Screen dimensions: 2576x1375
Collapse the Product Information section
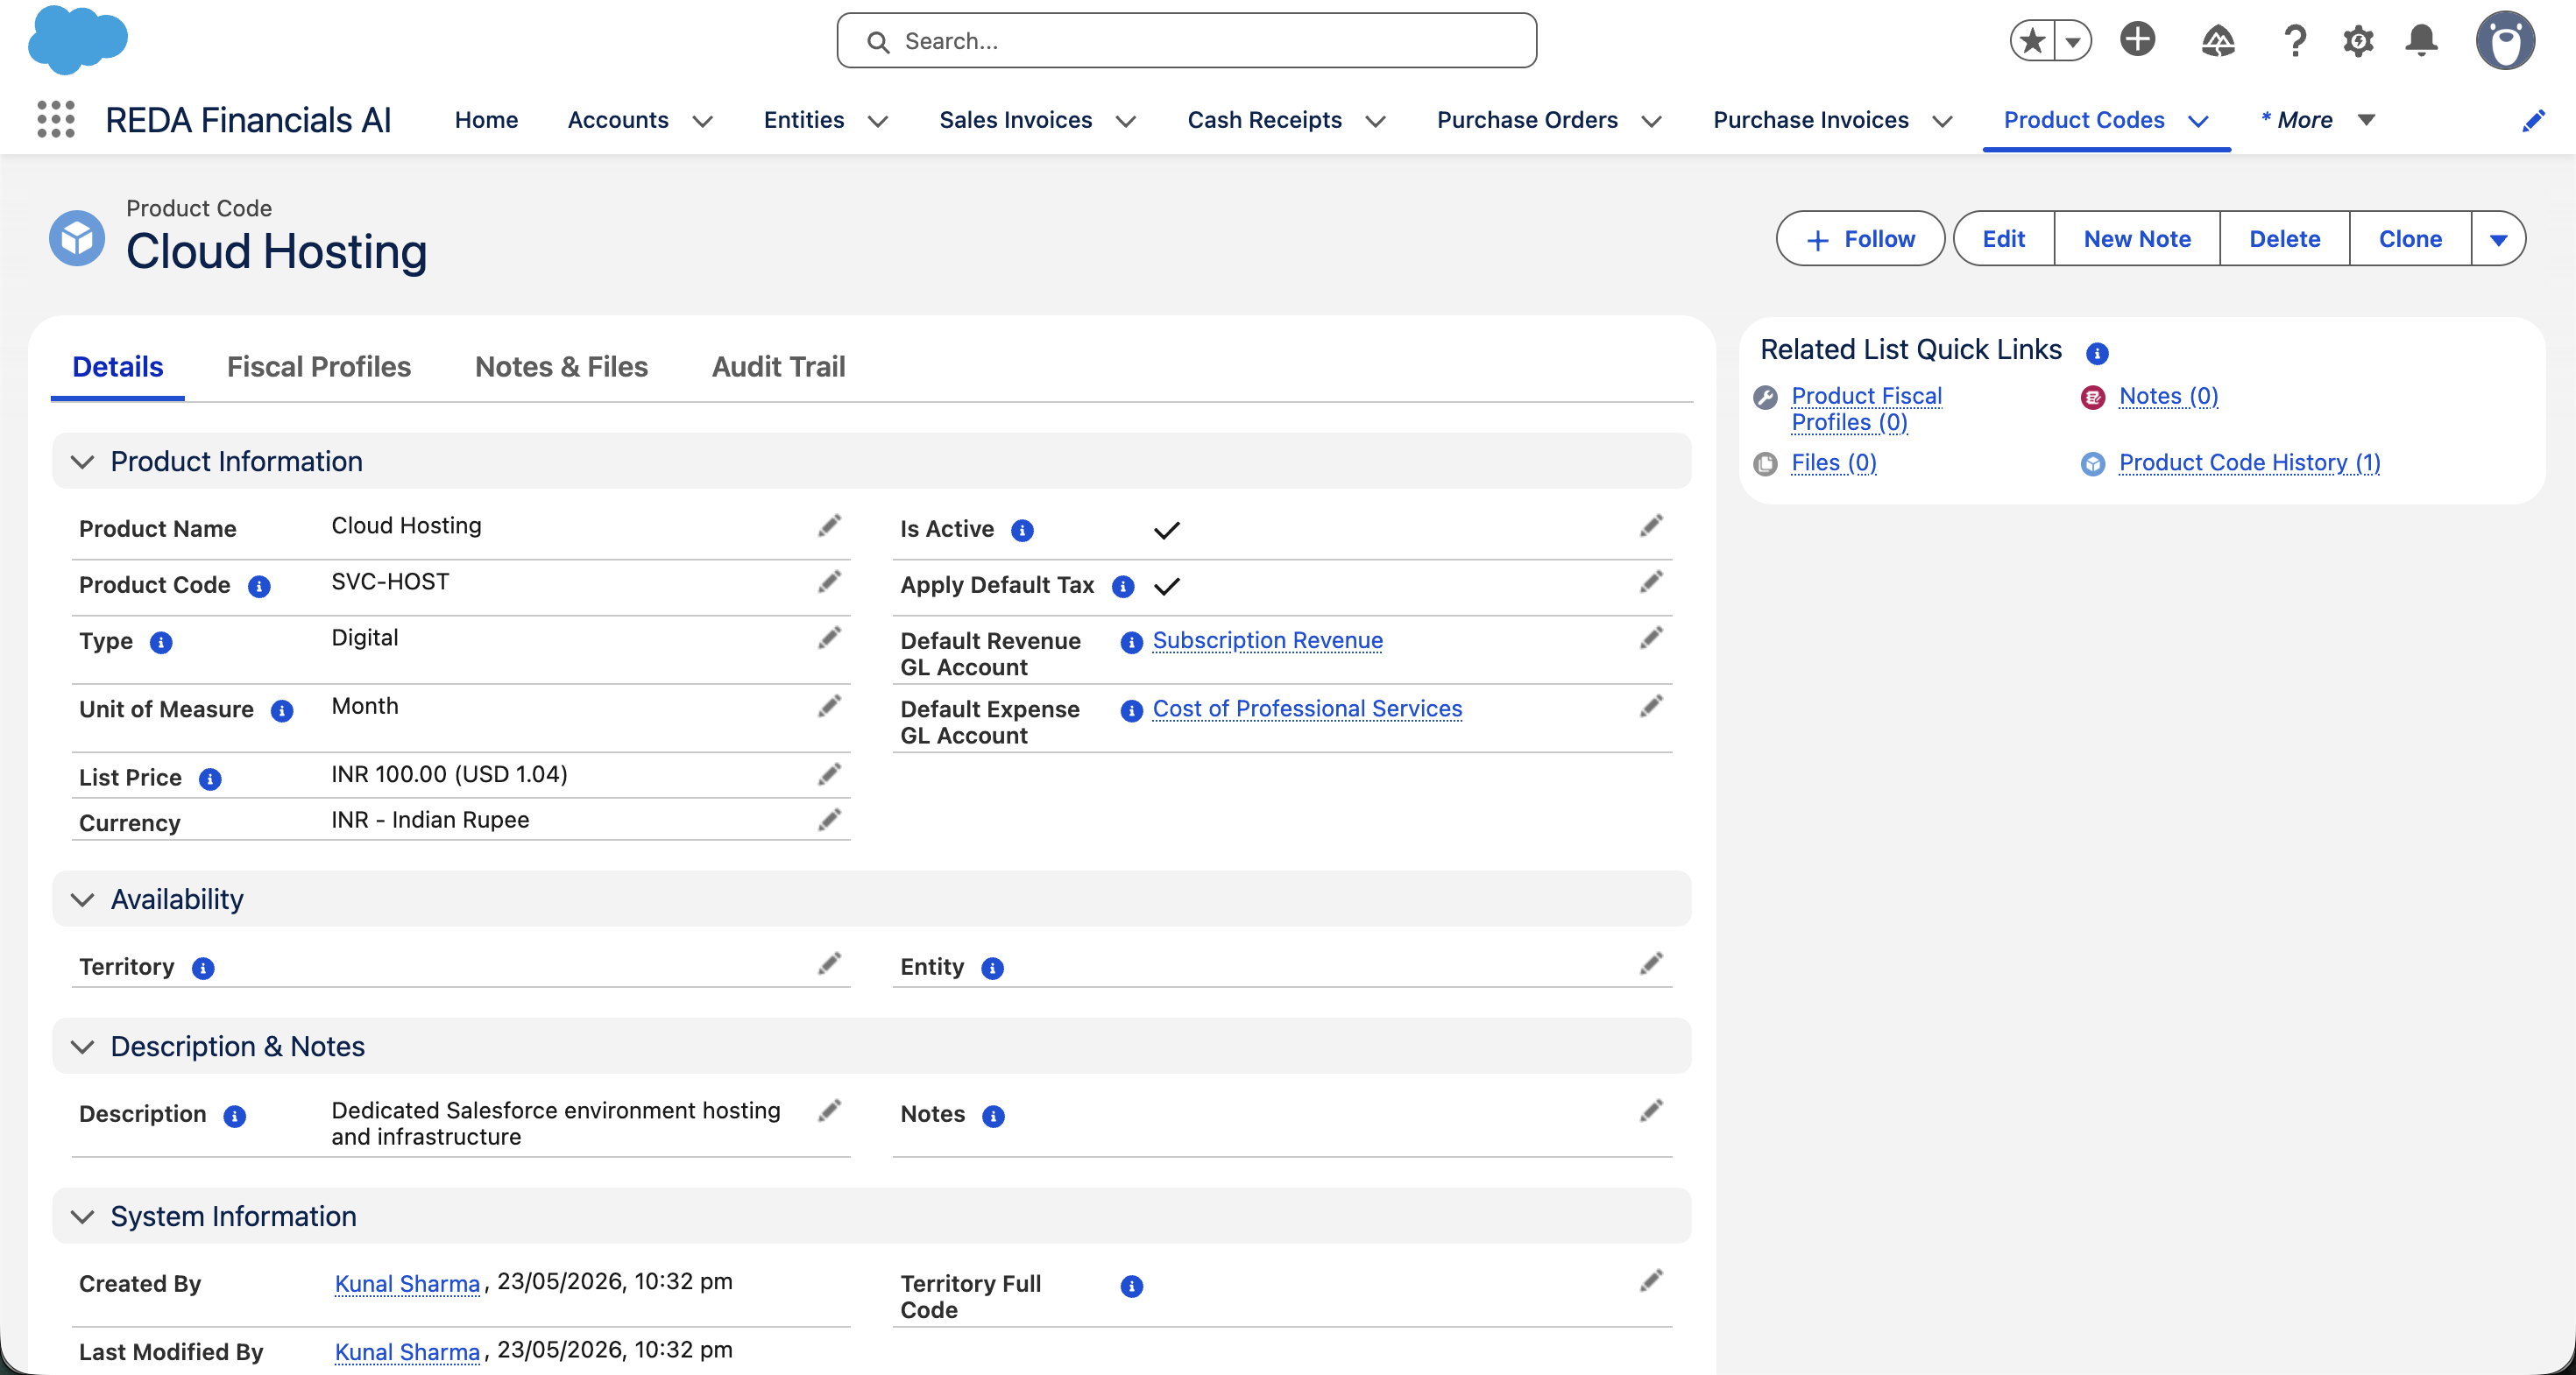point(83,462)
